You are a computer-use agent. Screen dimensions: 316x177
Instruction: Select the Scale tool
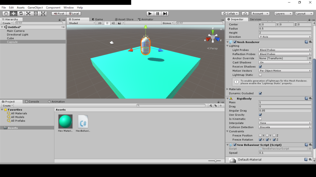click(x=28, y=14)
